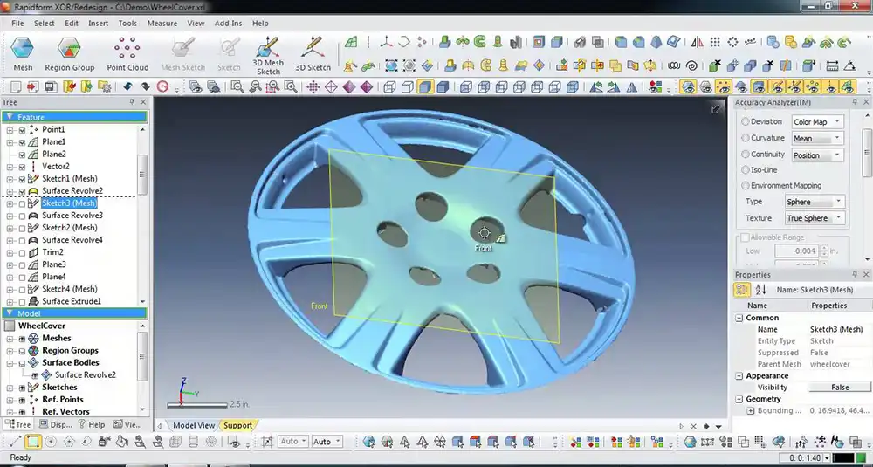873x467 pixels.
Task: Select the Mesh mode icon
Action: pyautogui.click(x=23, y=54)
